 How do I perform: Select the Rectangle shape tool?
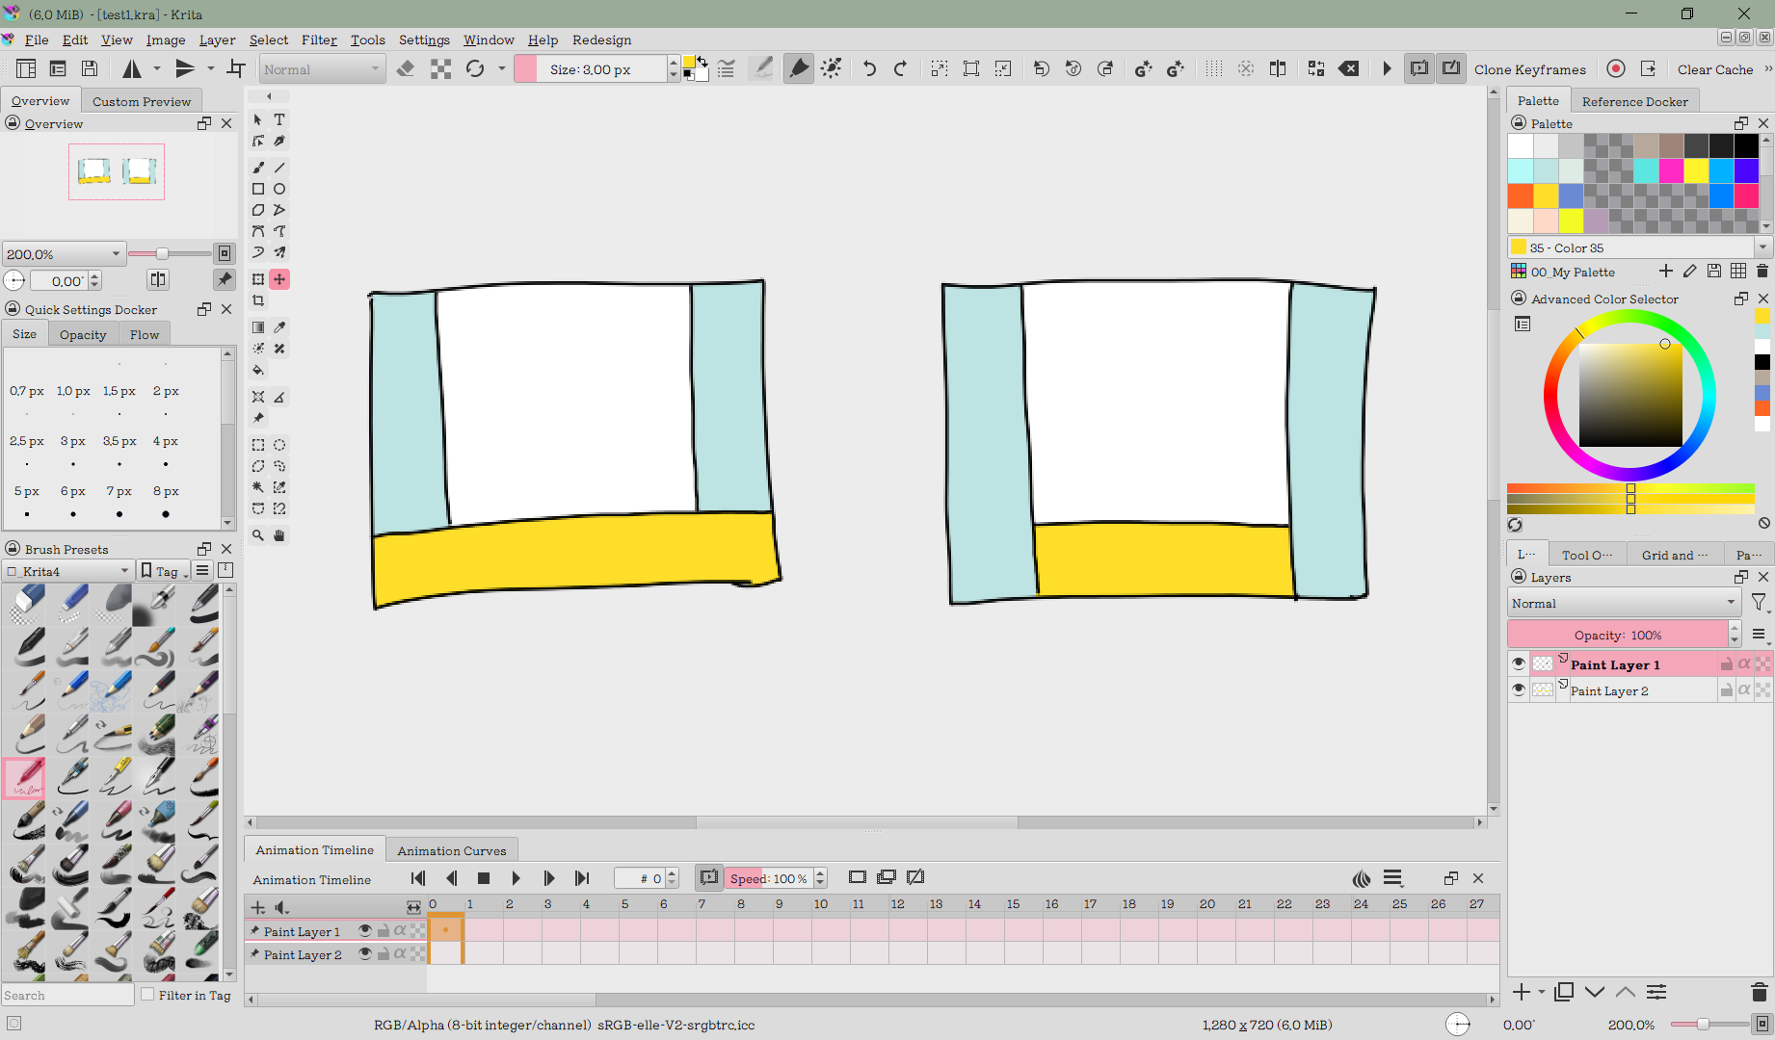258,189
